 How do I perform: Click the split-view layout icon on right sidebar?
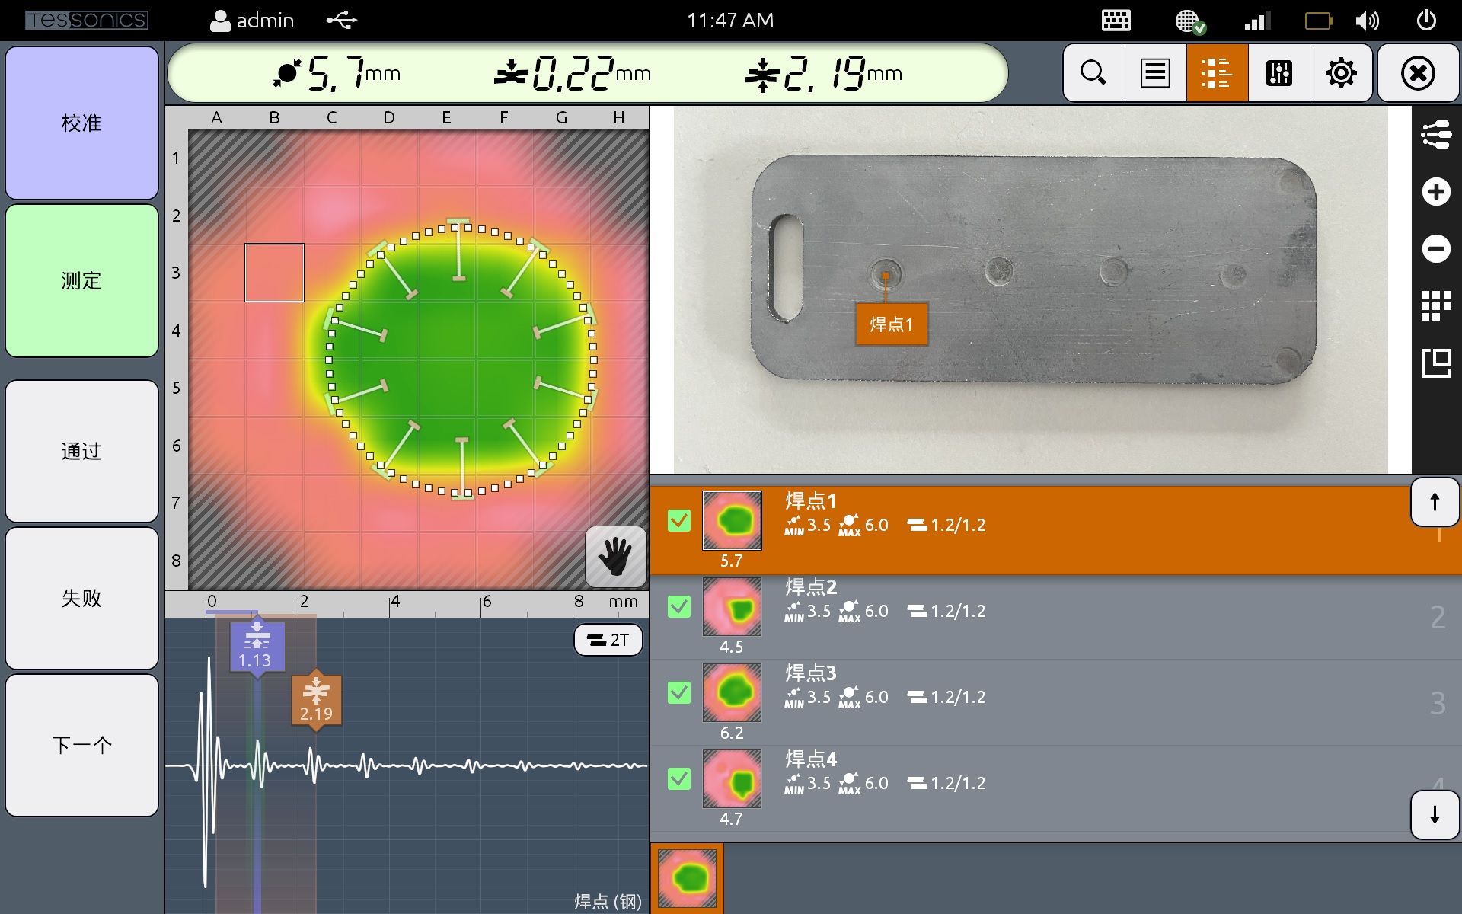tap(1436, 363)
